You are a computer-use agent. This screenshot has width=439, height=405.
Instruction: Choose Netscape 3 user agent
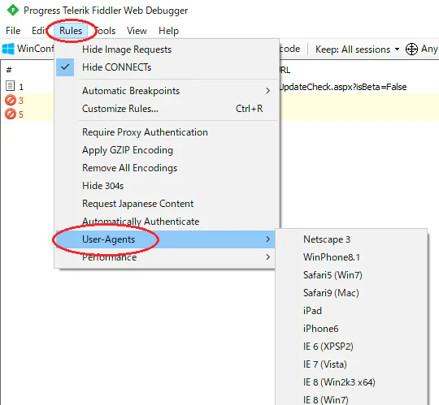tap(351, 239)
